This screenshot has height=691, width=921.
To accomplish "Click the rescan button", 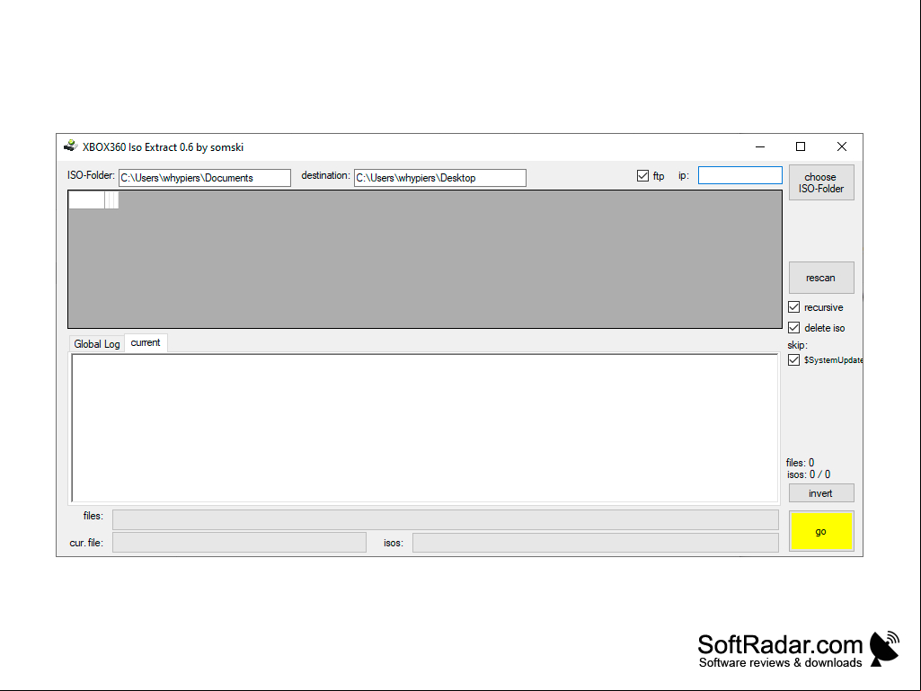I will pyautogui.click(x=821, y=278).
